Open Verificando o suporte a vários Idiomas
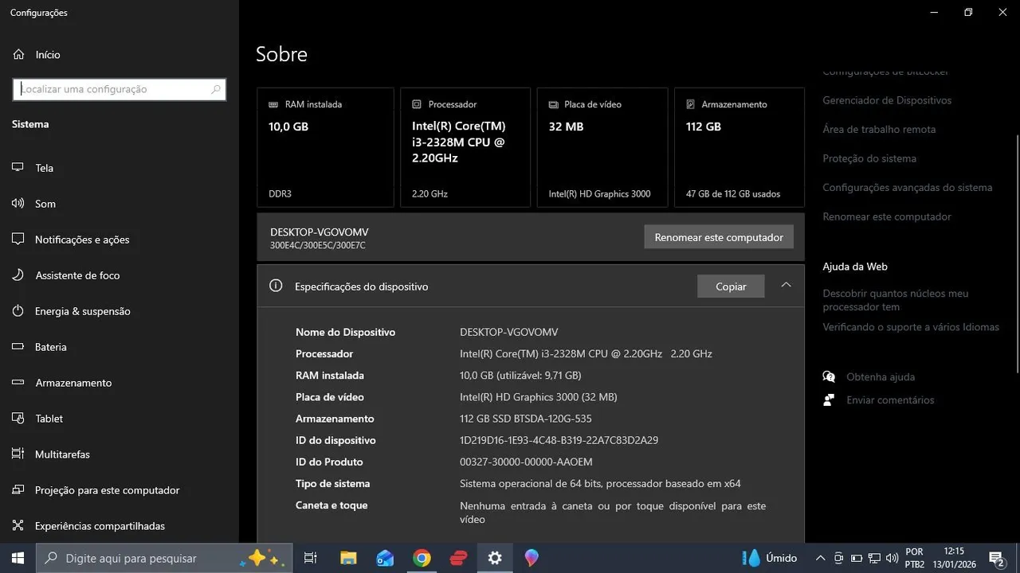 [x=911, y=327]
